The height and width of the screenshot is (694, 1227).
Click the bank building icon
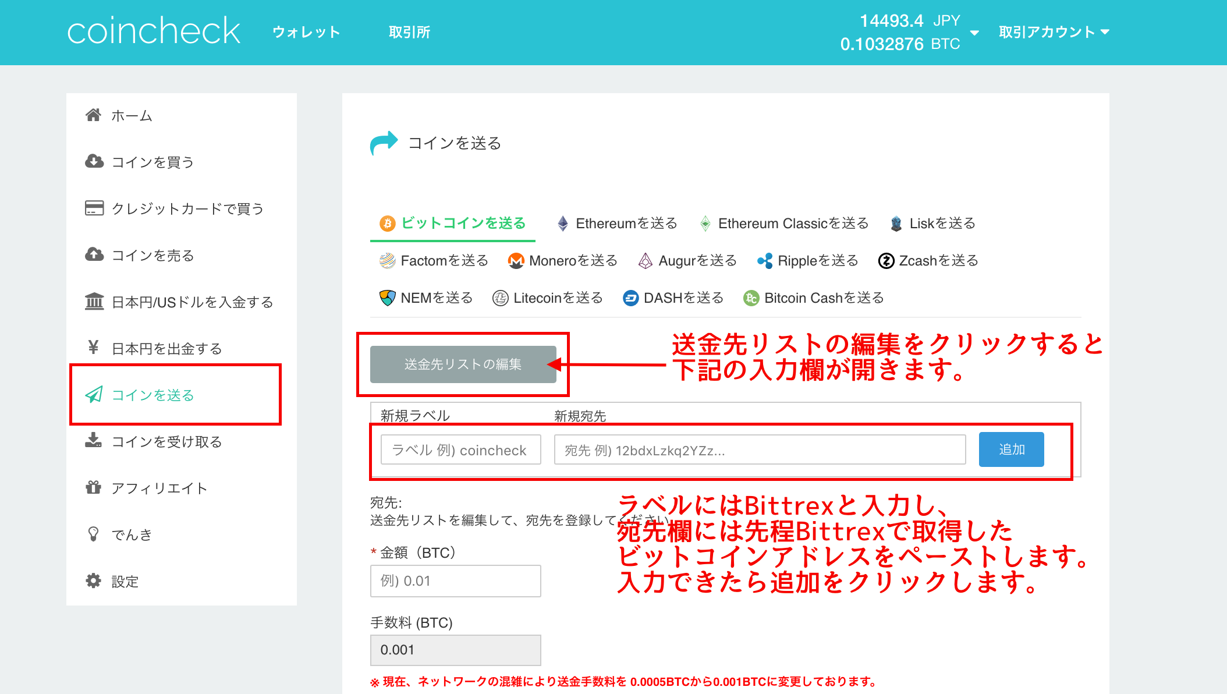(x=94, y=301)
